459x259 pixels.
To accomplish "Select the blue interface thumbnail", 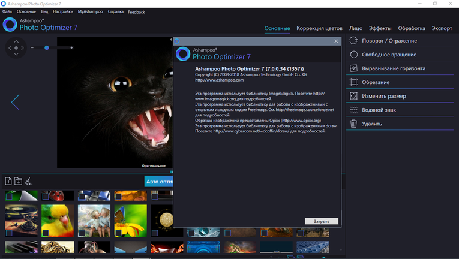I will pyautogui.click(x=203, y=247).
